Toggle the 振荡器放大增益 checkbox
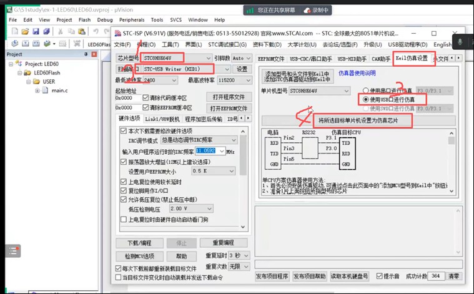The height and width of the screenshot is (294, 474). click(x=123, y=162)
